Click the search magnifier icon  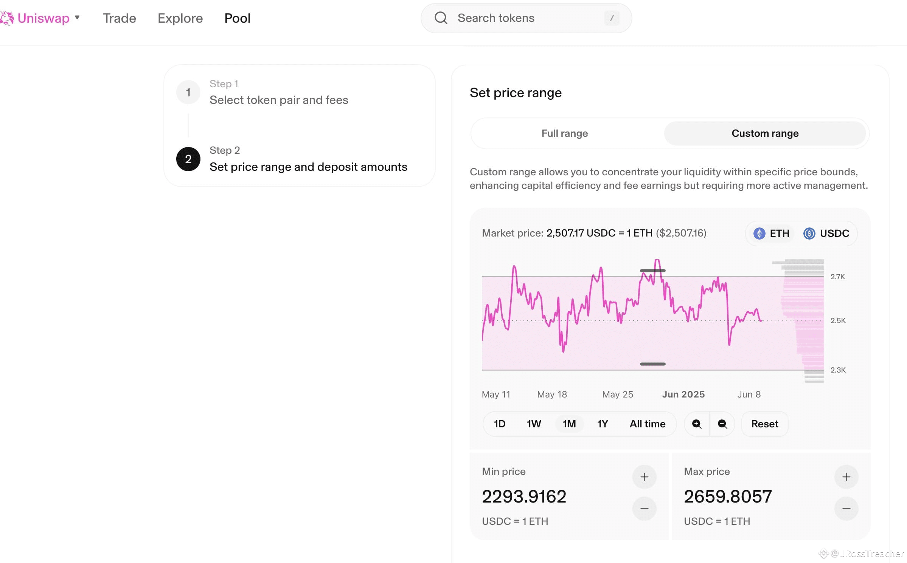441,18
